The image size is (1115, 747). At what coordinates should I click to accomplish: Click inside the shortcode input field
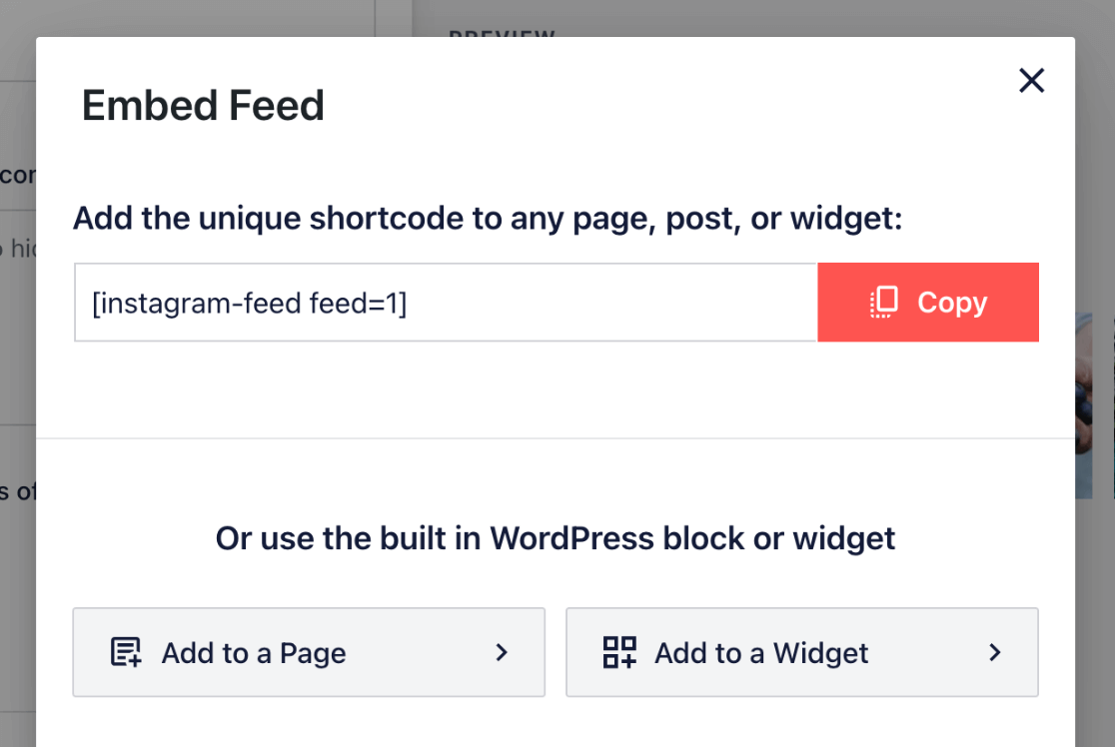click(599, 303)
